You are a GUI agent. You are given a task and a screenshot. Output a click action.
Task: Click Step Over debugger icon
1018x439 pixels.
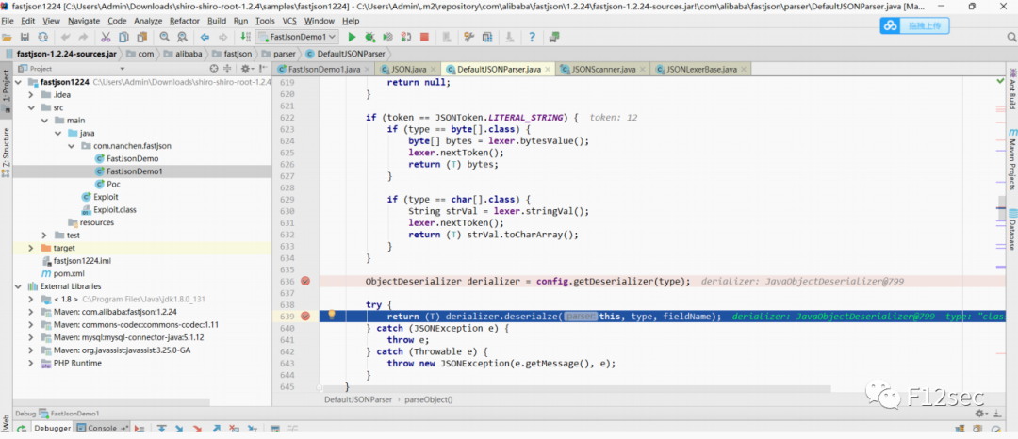(x=161, y=429)
